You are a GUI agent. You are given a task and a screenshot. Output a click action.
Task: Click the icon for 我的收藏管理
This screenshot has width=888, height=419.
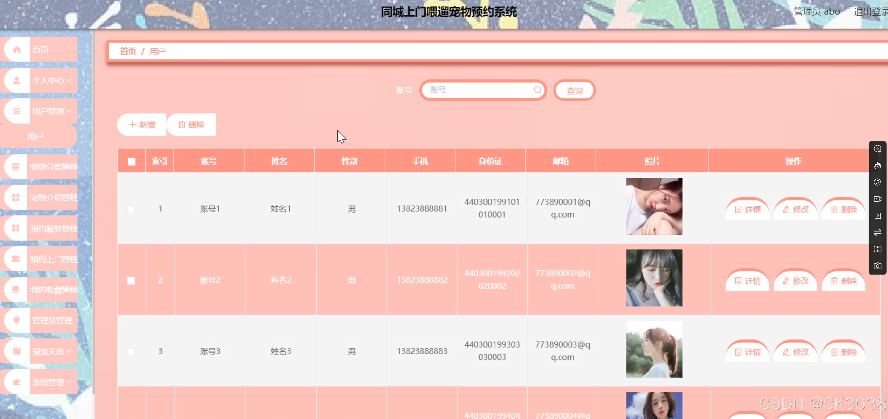[16, 290]
